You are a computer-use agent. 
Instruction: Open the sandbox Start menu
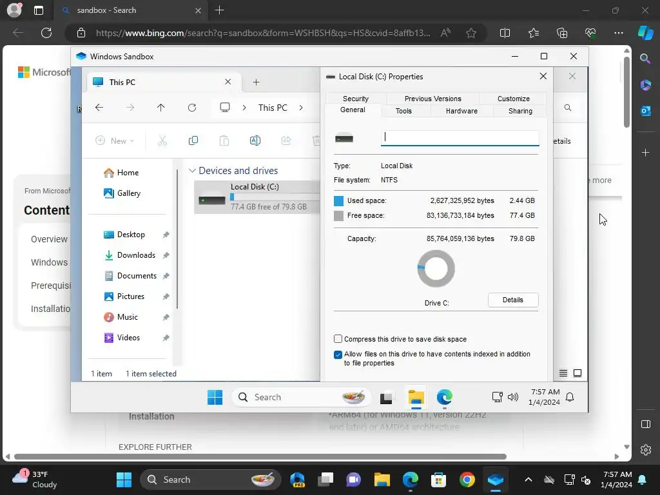coord(215,397)
